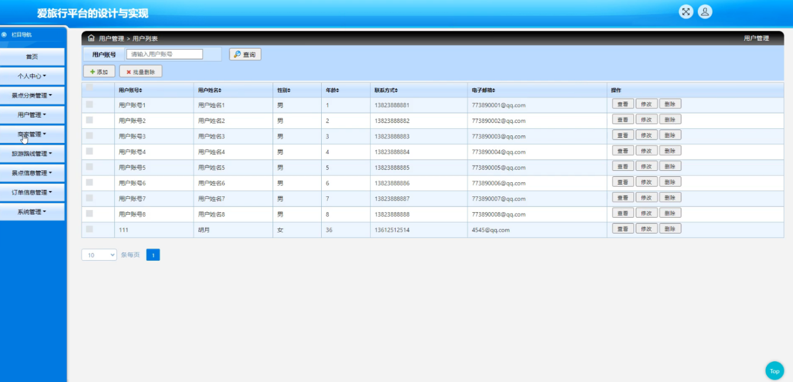Sort by 用户姓名 column arrows
The image size is (793, 382).
(x=220, y=90)
